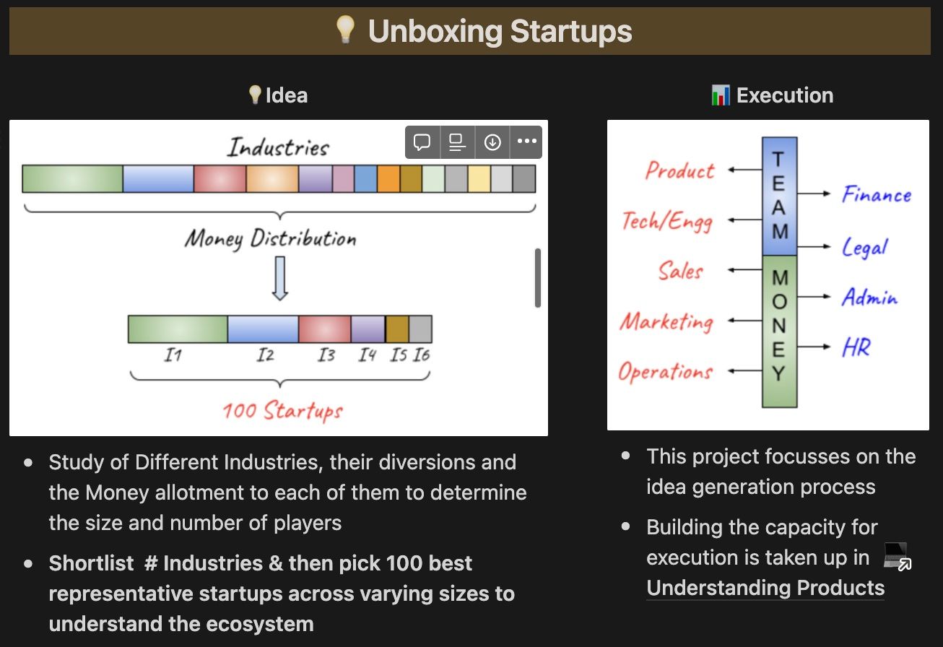Click the lightbulb emoji next to Idea

click(x=254, y=95)
